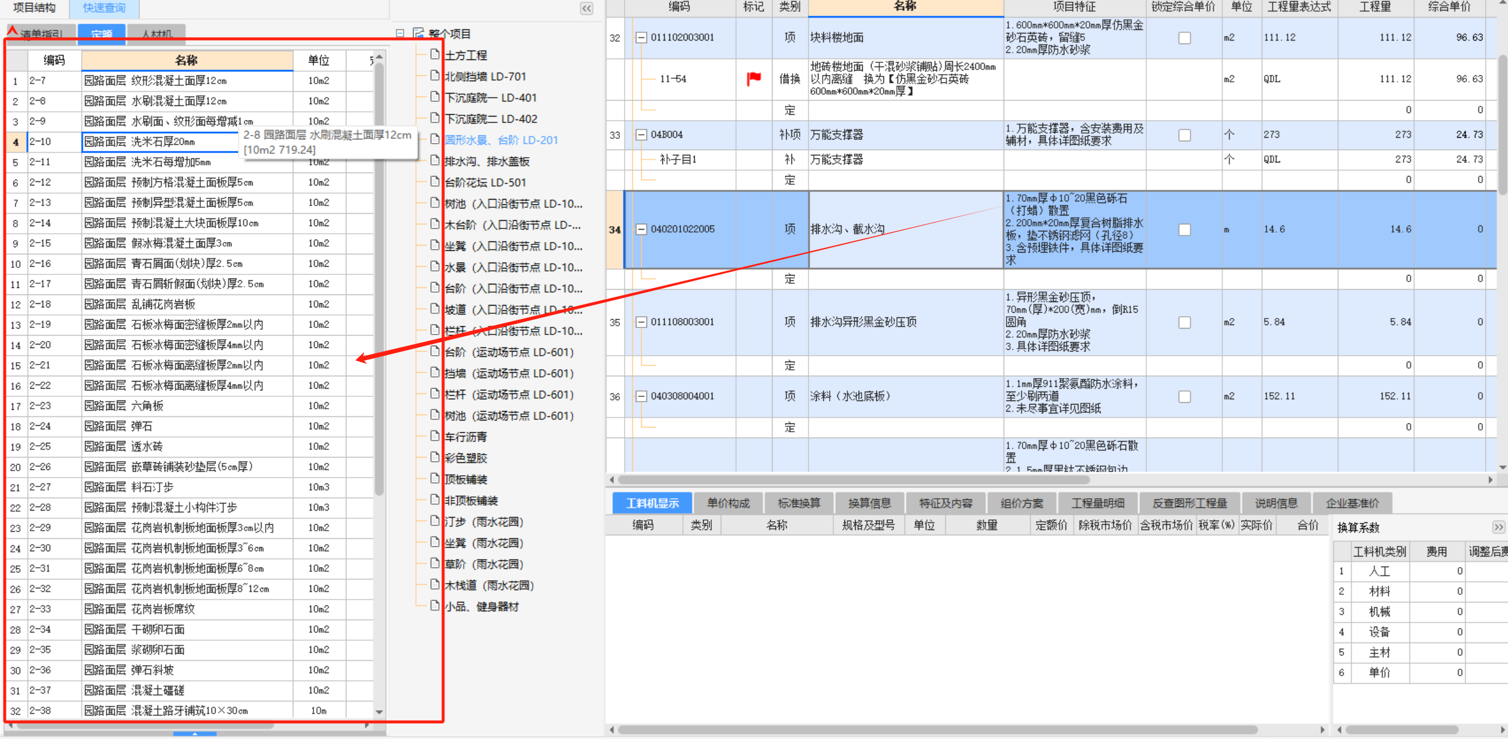The image size is (1508, 739).
Task: Open the 标准换算 tab
Action: tap(799, 503)
